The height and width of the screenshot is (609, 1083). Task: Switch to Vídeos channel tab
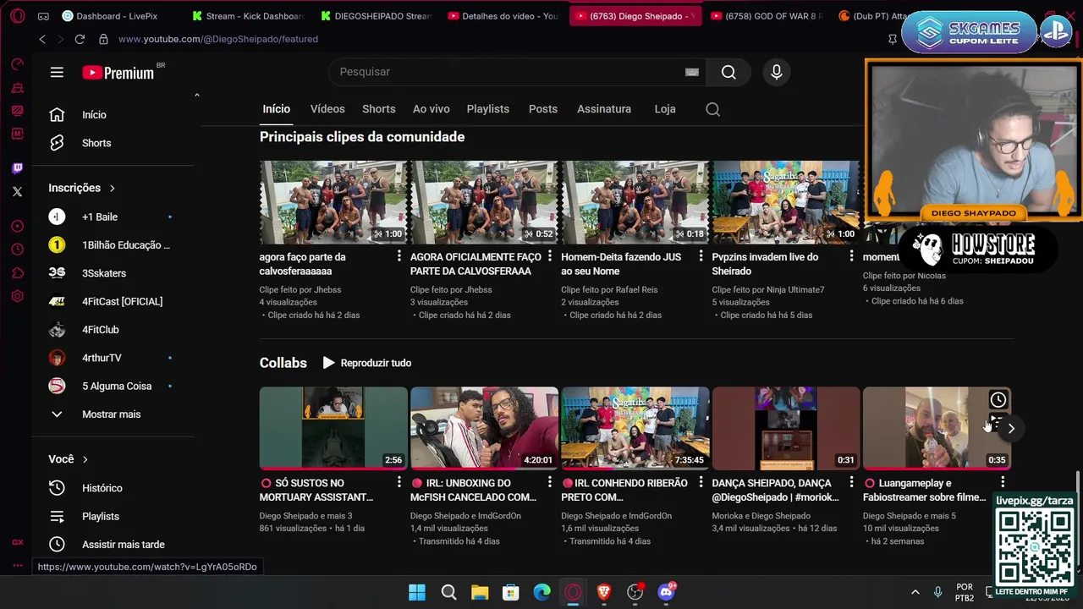327,109
